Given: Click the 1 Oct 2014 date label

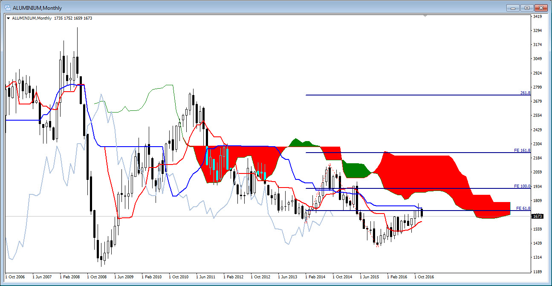Looking at the screenshot, I should click(x=343, y=277).
